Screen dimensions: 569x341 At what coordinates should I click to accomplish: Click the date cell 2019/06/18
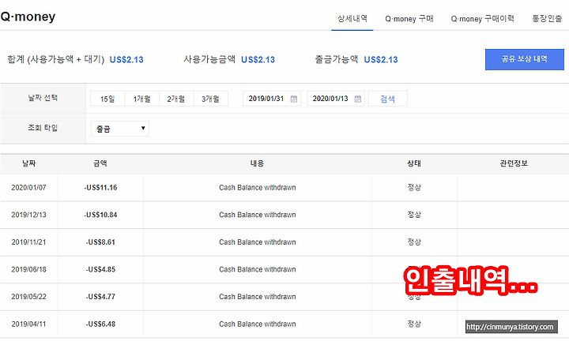[28, 270]
